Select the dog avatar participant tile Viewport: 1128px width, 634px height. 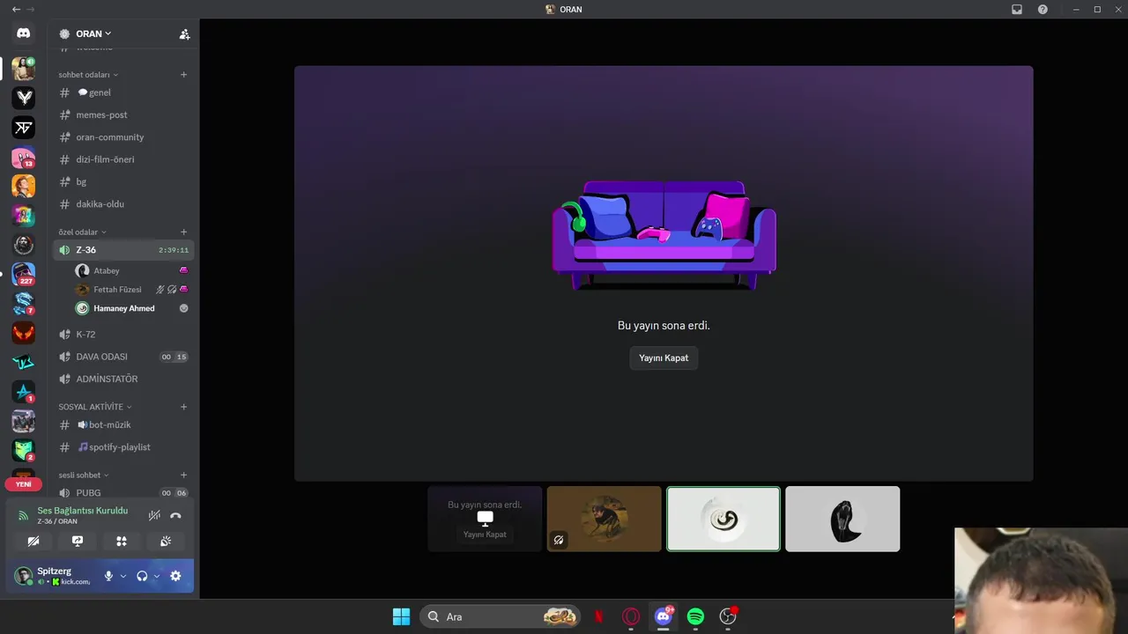click(605, 520)
